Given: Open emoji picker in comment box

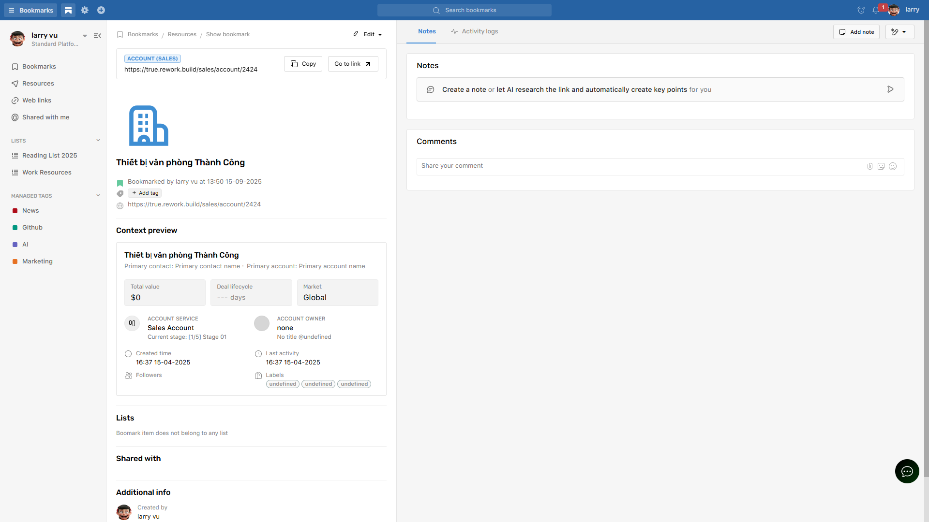Looking at the screenshot, I should (x=893, y=166).
